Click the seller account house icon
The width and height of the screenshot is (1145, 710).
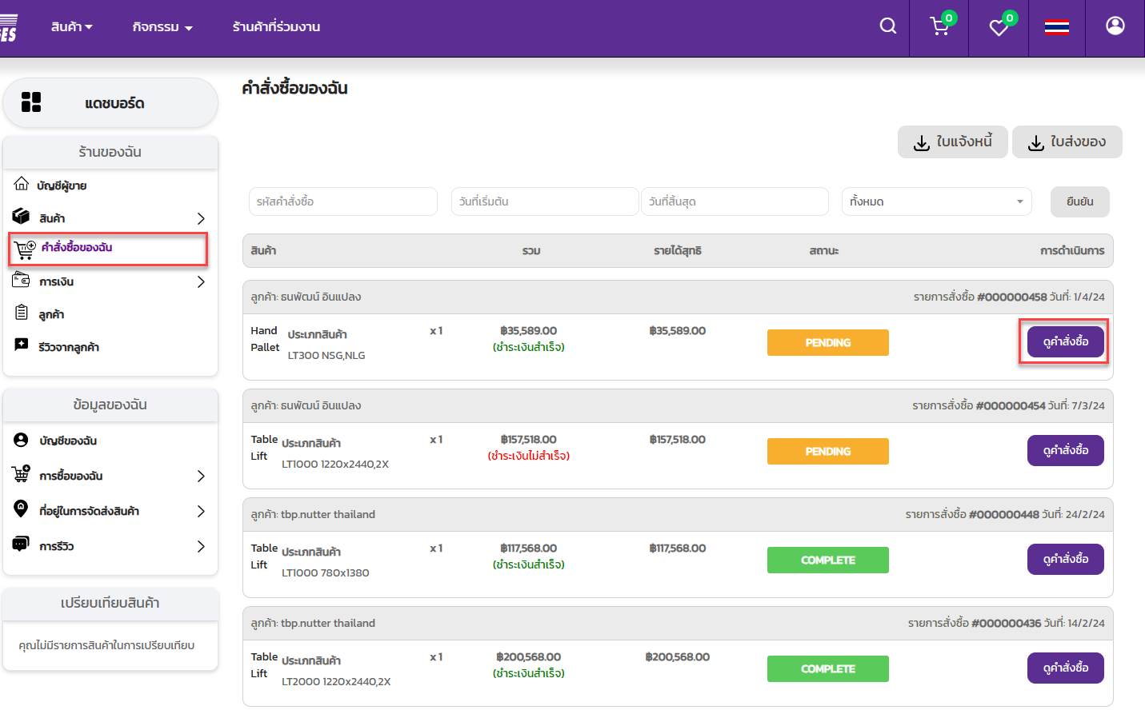22,185
